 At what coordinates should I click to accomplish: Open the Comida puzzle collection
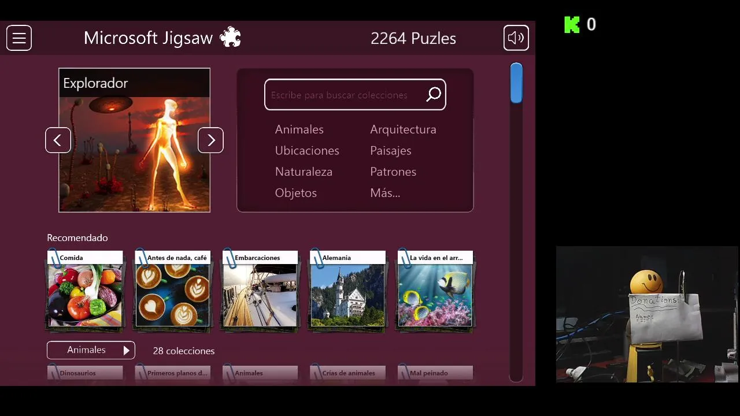[x=85, y=290]
